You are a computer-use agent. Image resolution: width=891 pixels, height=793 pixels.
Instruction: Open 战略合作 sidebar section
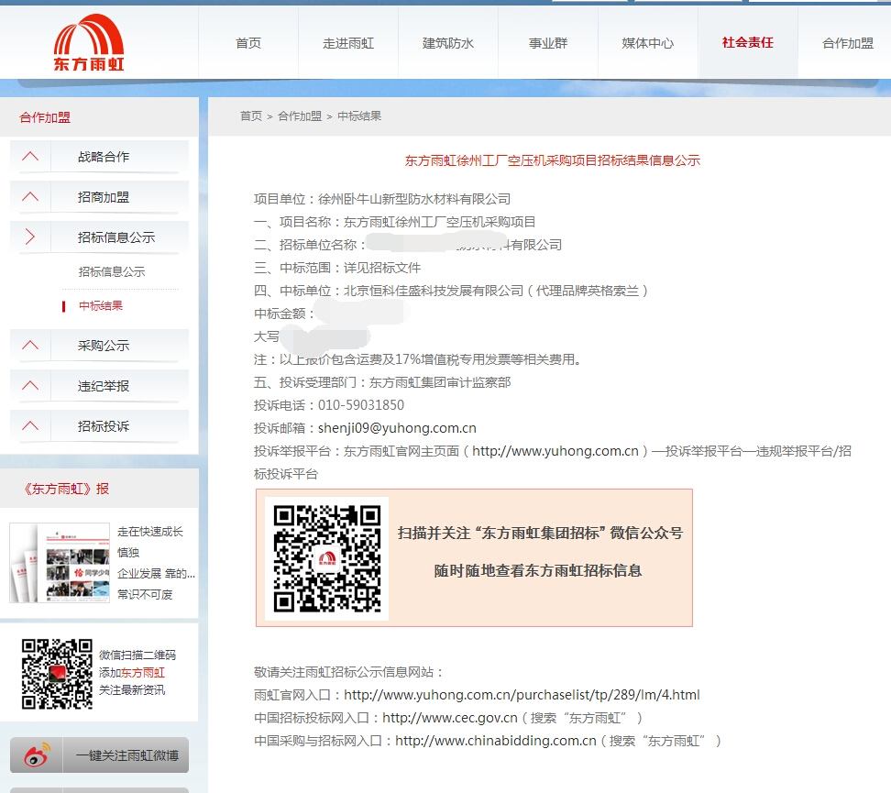(x=104, y=157)
